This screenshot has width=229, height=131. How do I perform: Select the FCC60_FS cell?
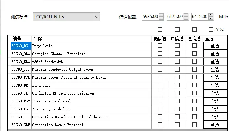pyautogui.click(x=21, y=109)
